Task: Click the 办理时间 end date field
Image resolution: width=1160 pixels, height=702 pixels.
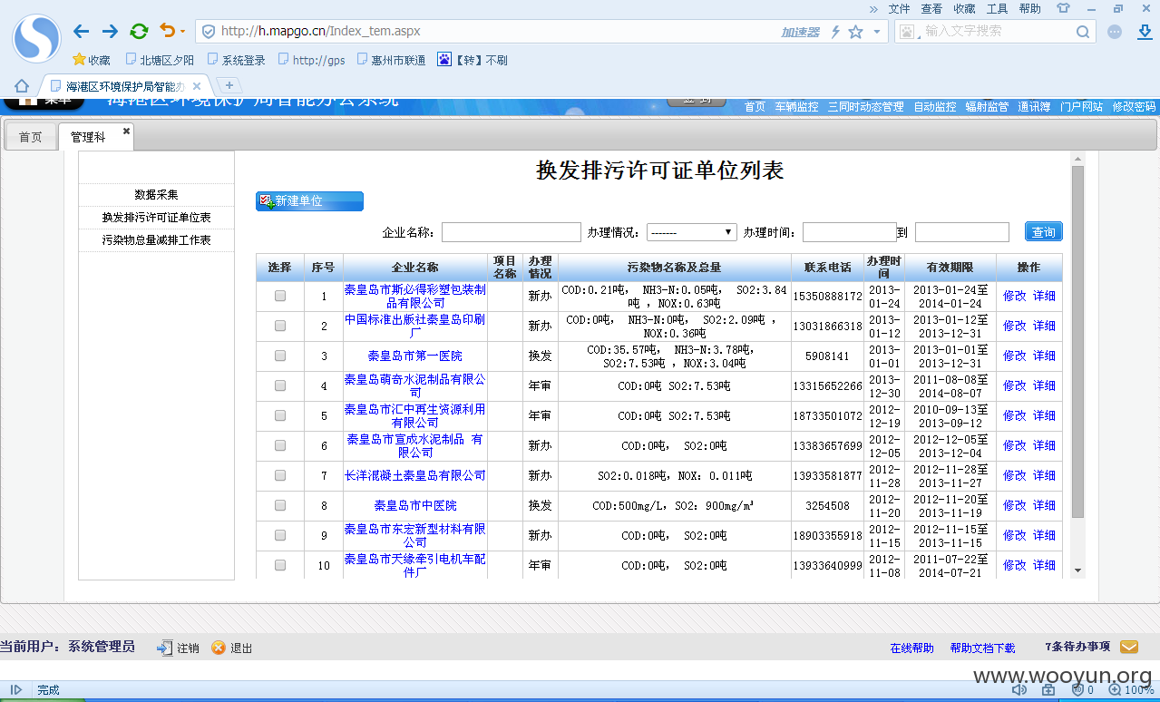Action: [961, 232]
